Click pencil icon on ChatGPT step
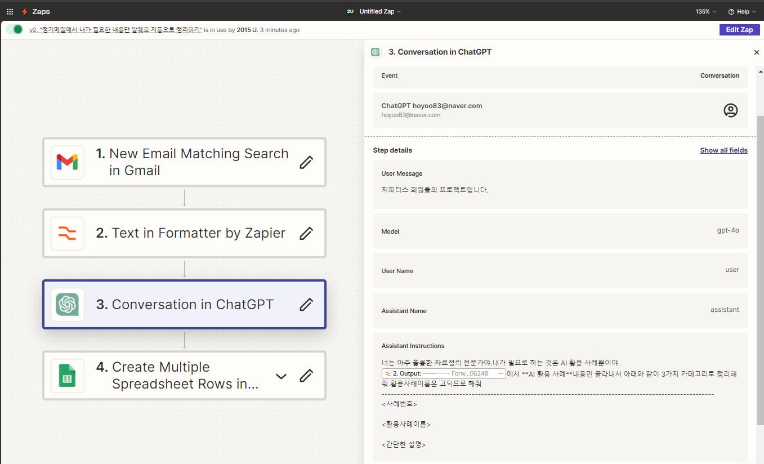 (306, 305)
